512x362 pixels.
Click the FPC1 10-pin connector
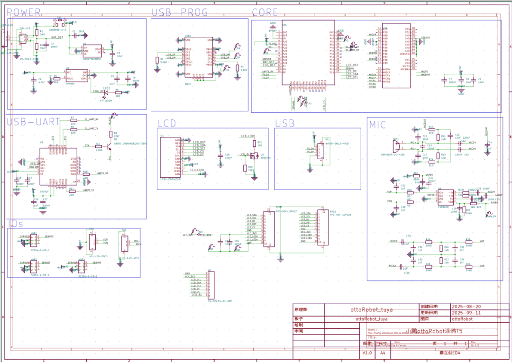pos(269,229)
